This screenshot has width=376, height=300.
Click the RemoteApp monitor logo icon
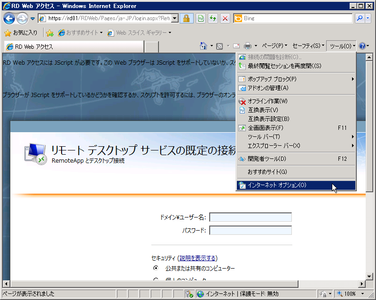[35, 154]
